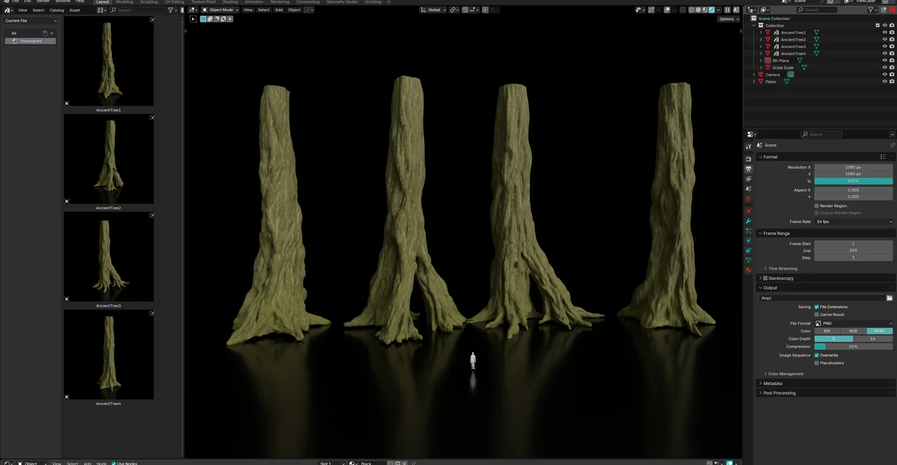Image resolution: width=897 pixels, height=465 pixels.
Task: Open Frame Rate 24 fps dropdown
Action: point(853,222)
